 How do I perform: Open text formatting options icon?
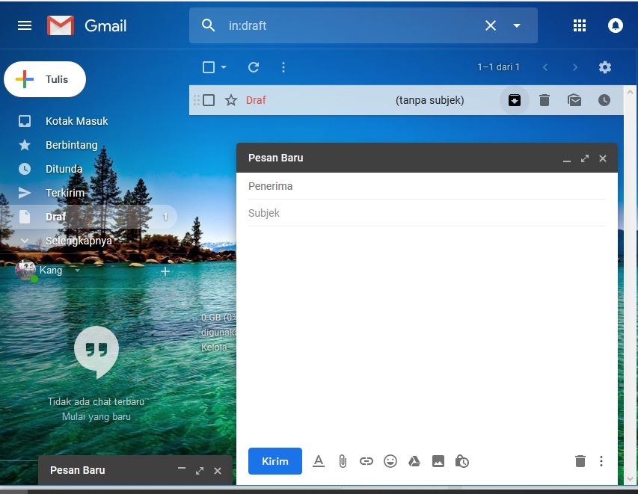[319, 461]
